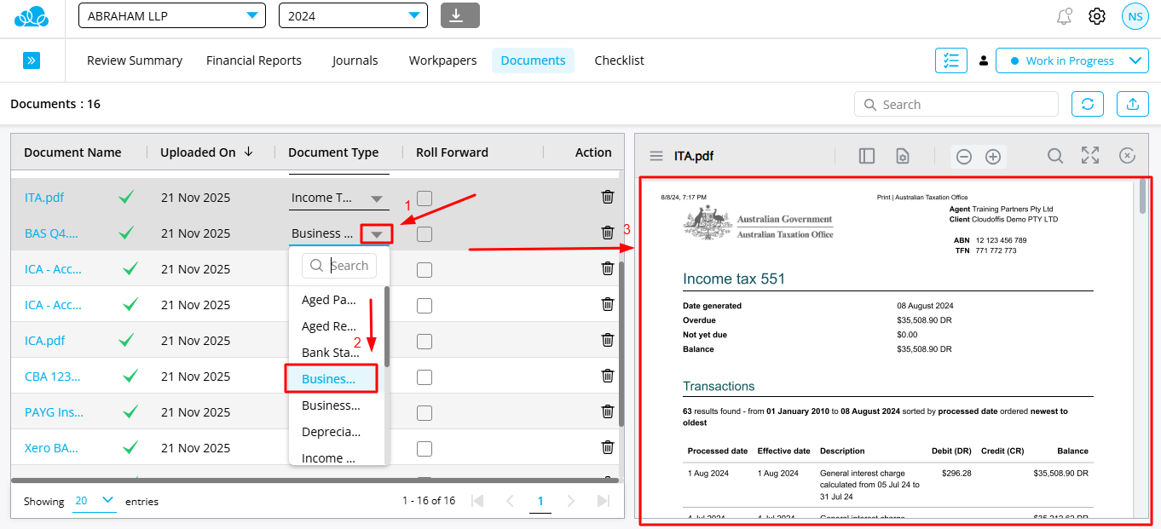1161x529 pixels.
Task: Zoom in on PDF preview
Action: pos(993,157)
